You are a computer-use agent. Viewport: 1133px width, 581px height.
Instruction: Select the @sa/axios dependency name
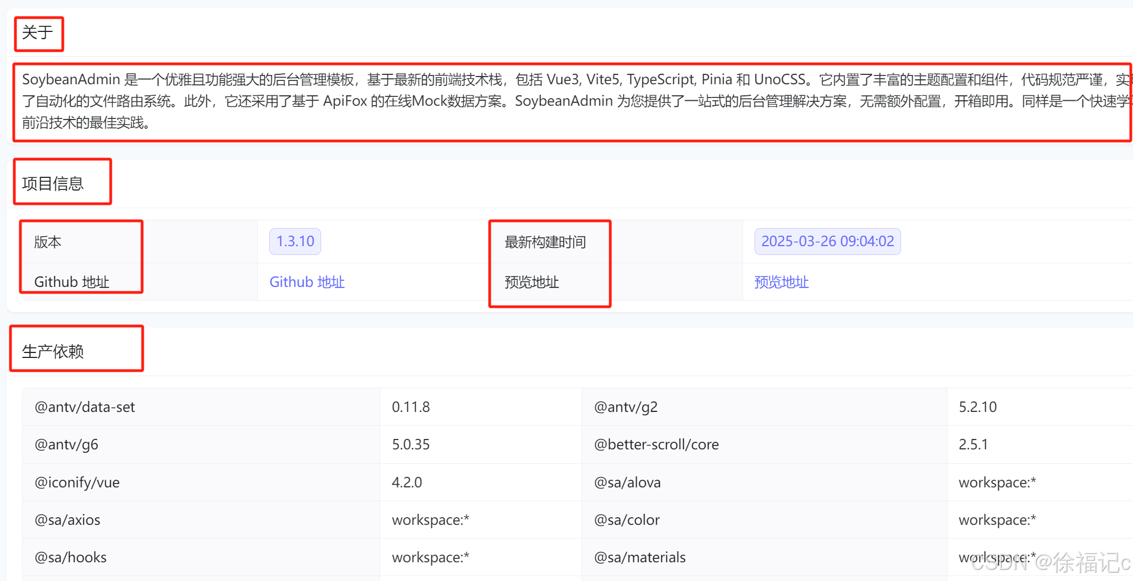[68, 520]
